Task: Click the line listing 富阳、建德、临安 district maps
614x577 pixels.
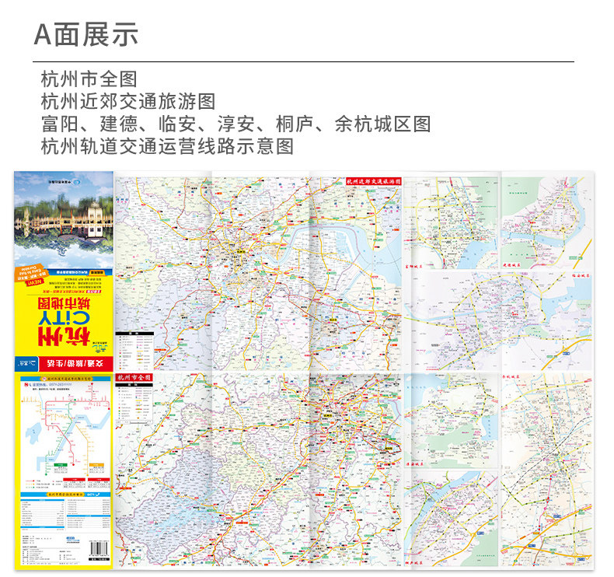Action: point(235,124)
